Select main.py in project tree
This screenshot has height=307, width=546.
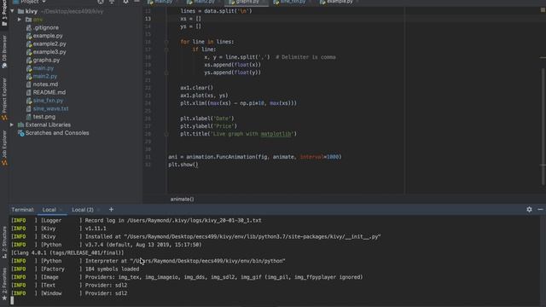(x=44, y=68)
